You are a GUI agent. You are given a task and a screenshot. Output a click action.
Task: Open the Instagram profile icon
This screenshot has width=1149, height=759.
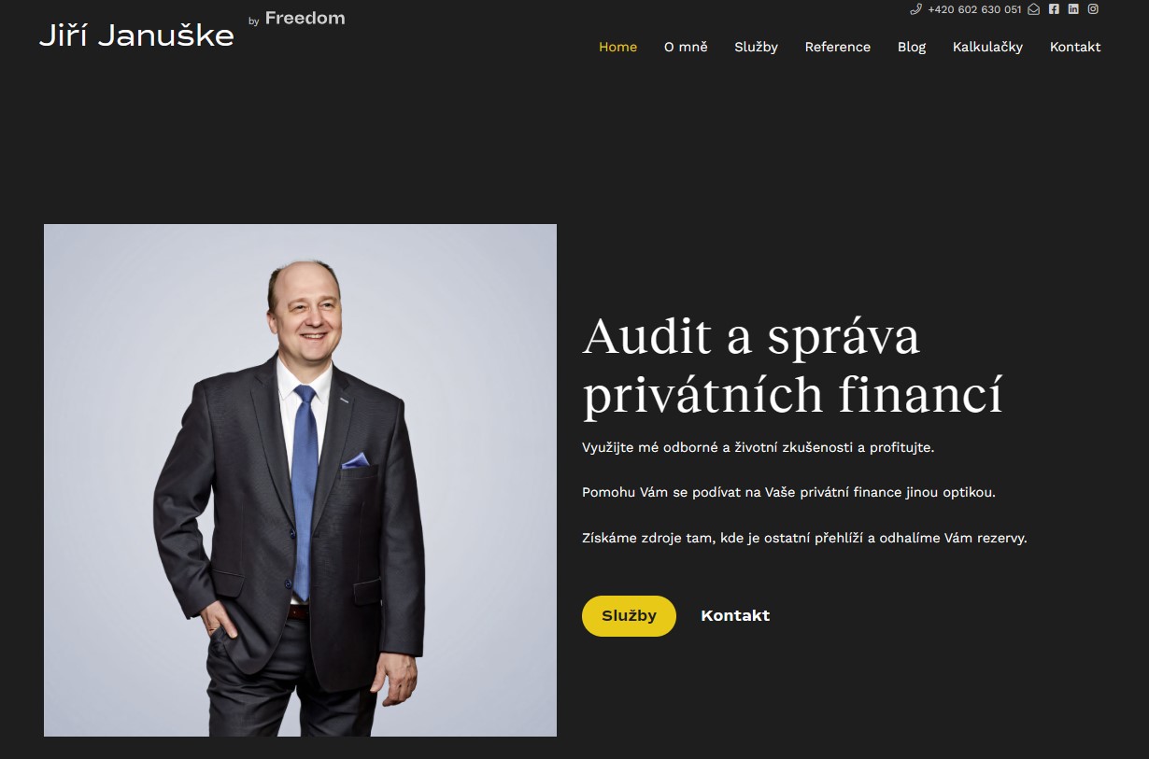[1093, 9]
